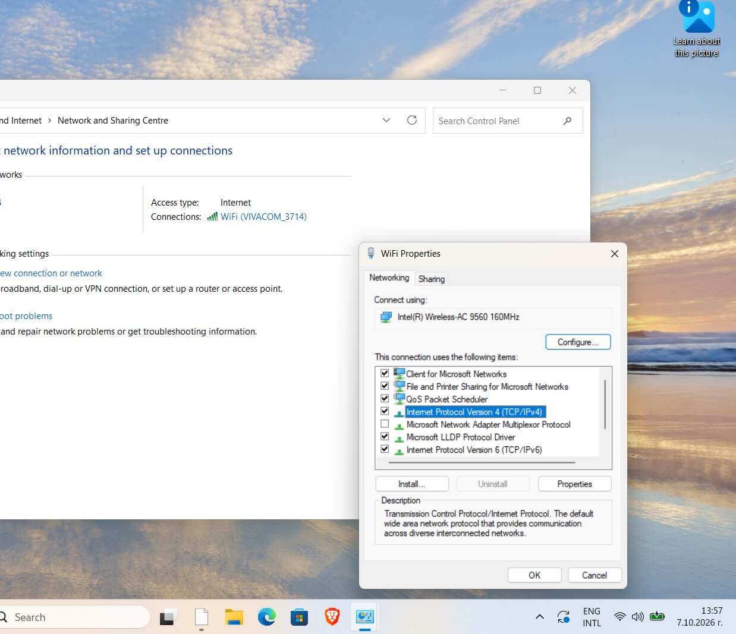
Task: Open the Wi-Fi network icon in system tray
Action: (619, 617)
